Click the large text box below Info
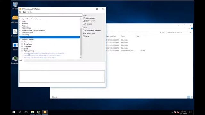This screenshot has height=115, width=205. pyautogui.click(x=62, y=76)
